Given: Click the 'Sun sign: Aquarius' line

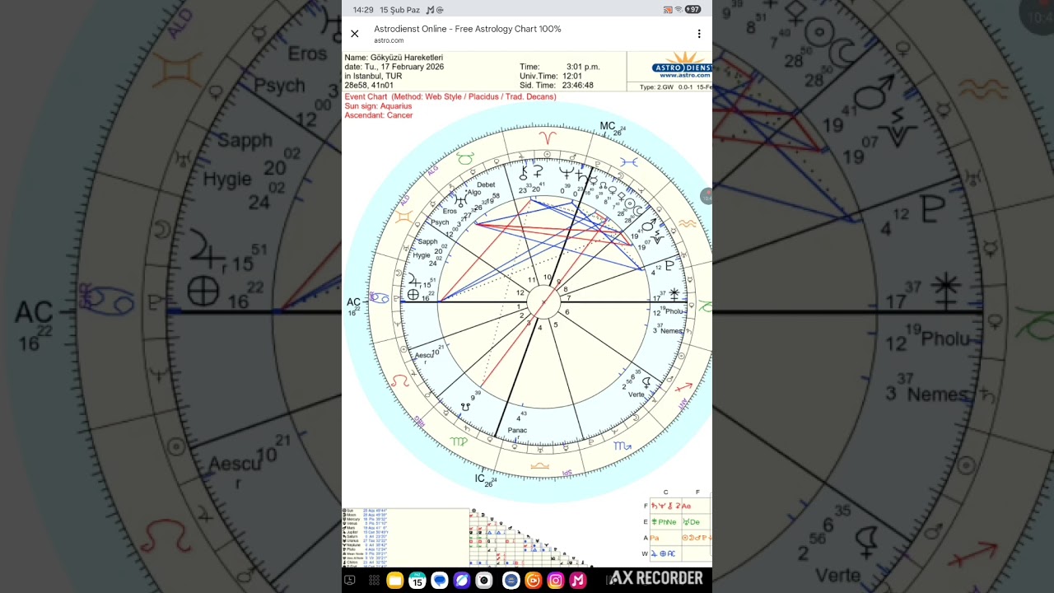Looking at the screenshot, I should (378, 106).
